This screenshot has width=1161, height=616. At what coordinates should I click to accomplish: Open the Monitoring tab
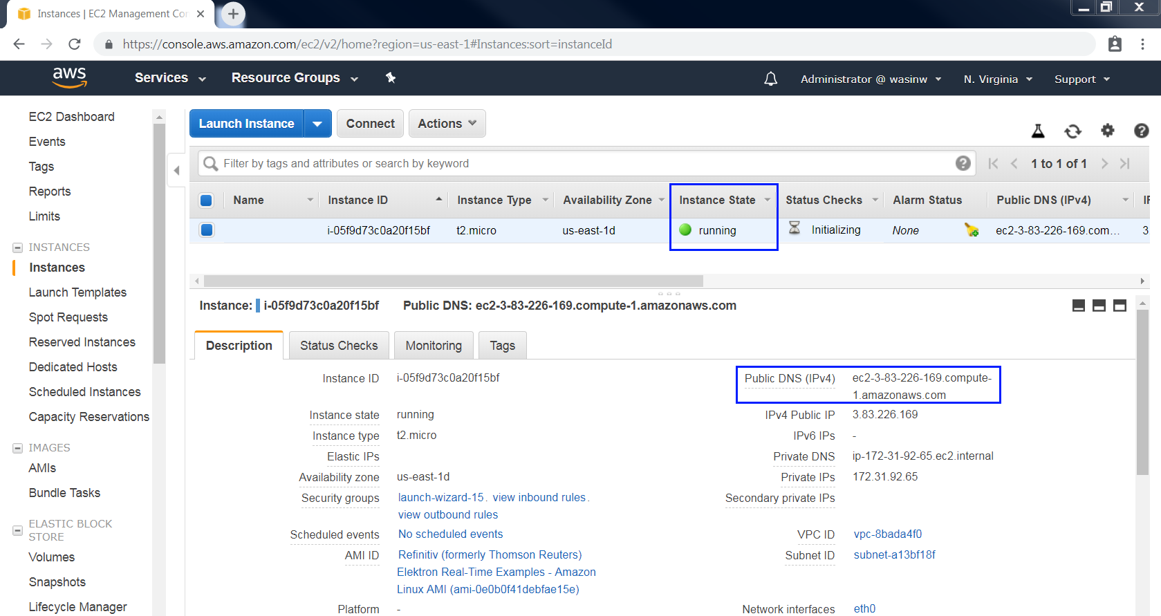[x=434, y=346]
